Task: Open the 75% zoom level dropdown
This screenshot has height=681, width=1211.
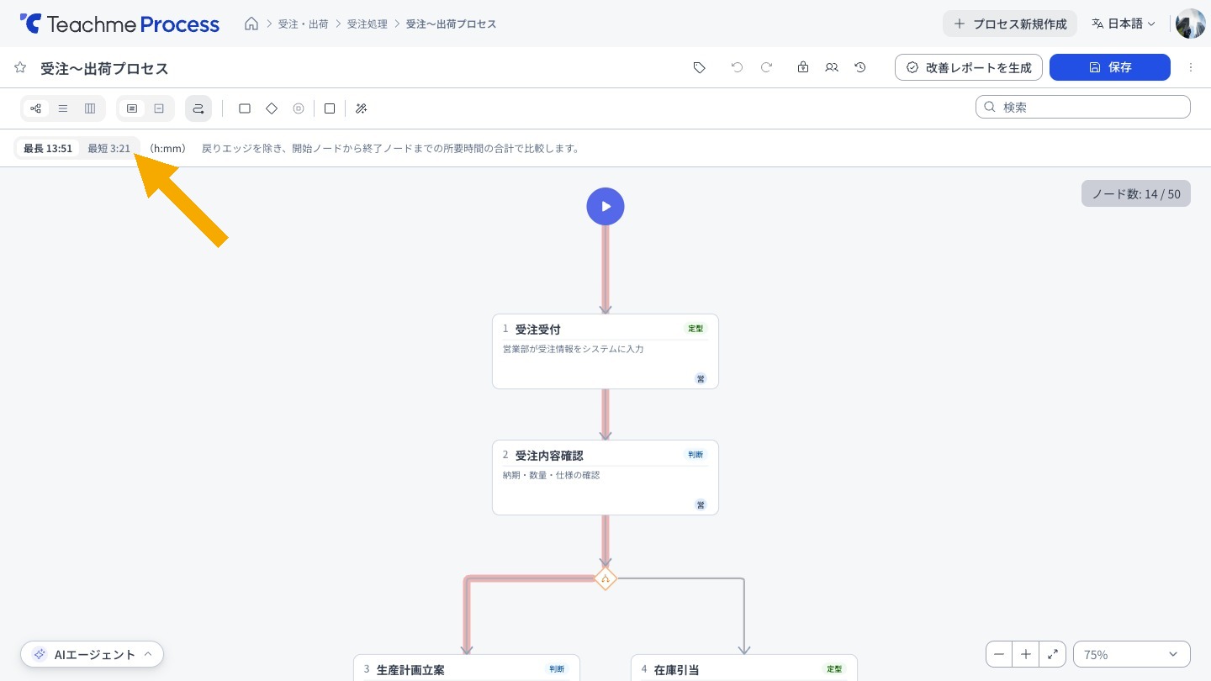Action: [x=1132, y=654]
